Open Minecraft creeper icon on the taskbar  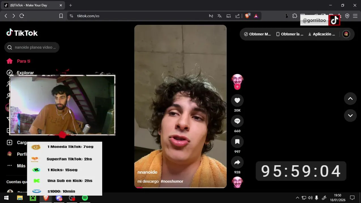33,198
